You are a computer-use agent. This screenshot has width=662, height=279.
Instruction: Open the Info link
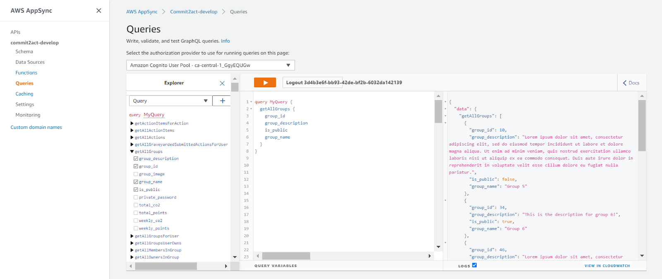point(225,41)
